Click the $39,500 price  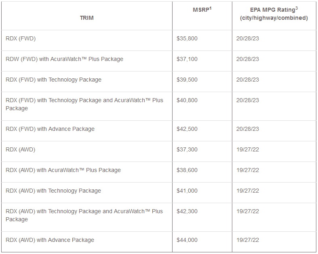click(x=187, y=80)
